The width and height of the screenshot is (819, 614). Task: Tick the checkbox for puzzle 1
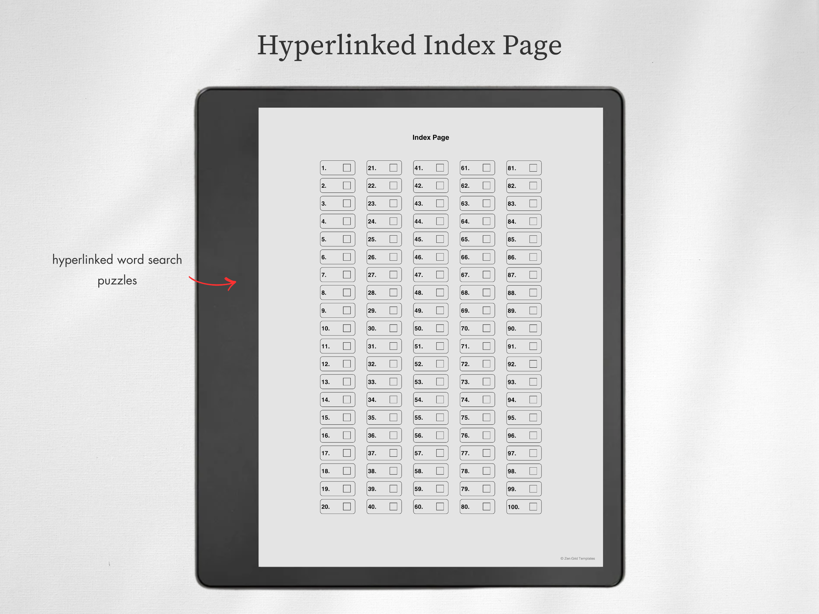[347, 168]
